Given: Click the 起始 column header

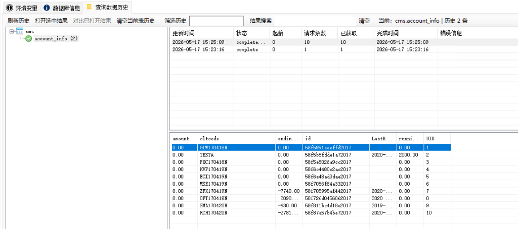Looking at the screenshot, I should [x=286, y=33].
